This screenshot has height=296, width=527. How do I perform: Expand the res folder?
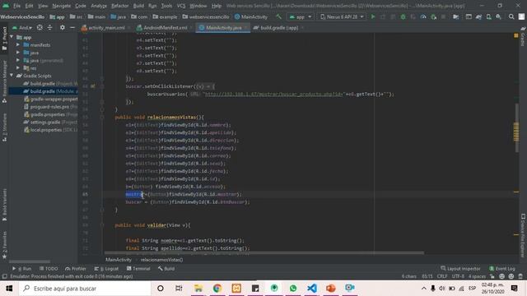tap(18, 67)
